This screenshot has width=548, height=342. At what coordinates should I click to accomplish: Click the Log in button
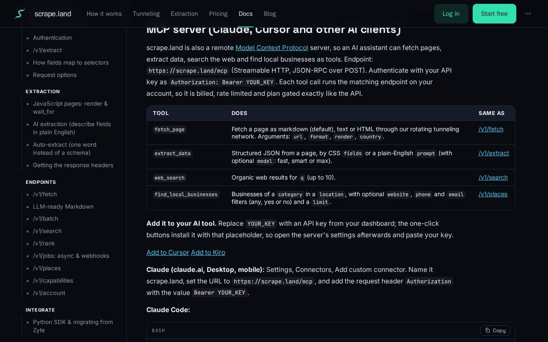tap(451, 14)
